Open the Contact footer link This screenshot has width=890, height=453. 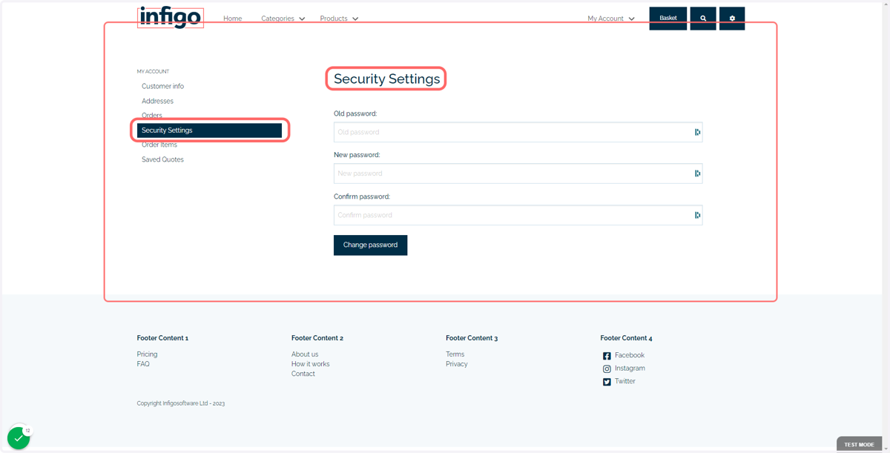point(303,374)
